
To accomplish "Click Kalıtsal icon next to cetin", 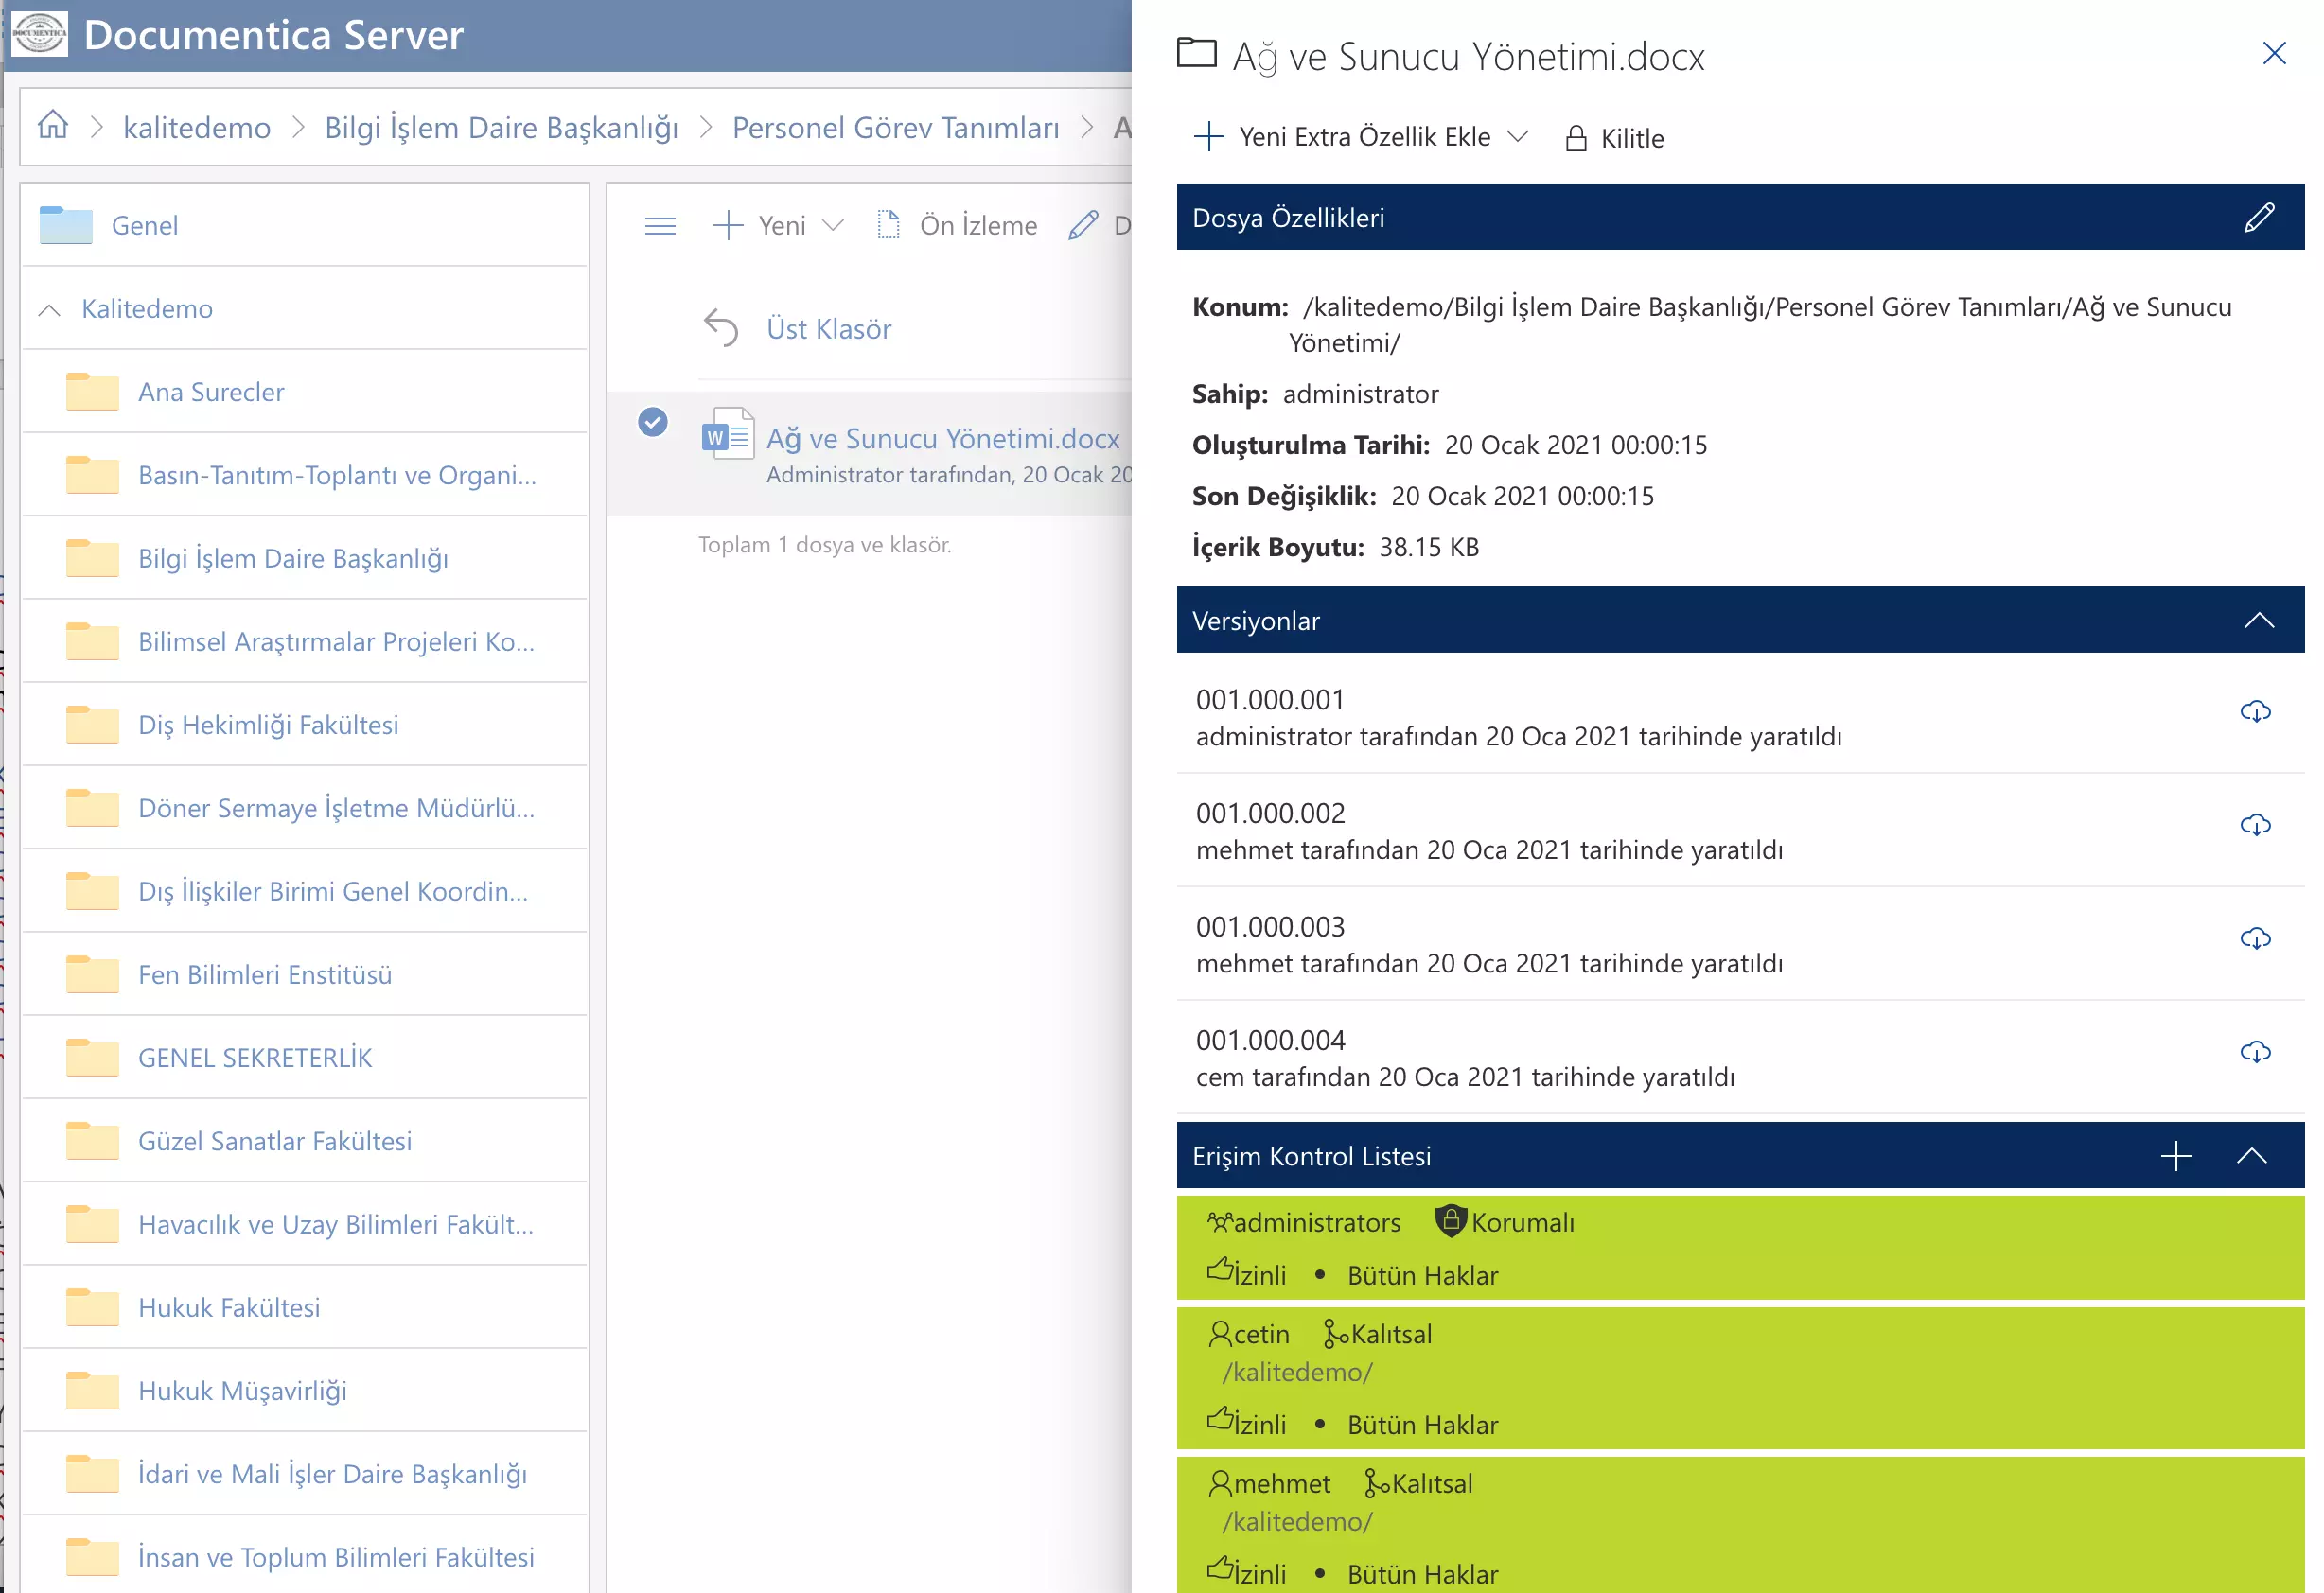I will (1335, 1334).
